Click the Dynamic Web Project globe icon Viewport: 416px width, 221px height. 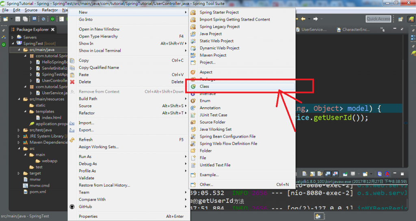pyautogui.click(x=193, y=48)
